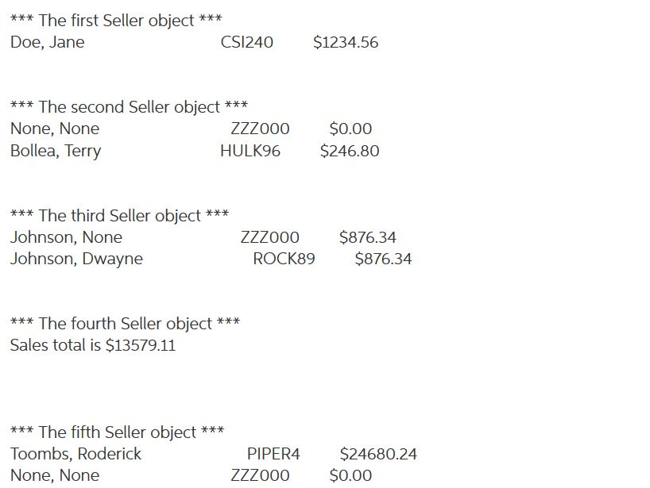This screenshot has width=650, height=488.
Task: Click the amount $1234.56
Action: pyautogui.click(x=346, y=42)
